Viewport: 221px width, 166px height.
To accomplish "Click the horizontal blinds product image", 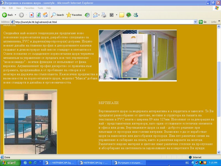I will 138,56.
